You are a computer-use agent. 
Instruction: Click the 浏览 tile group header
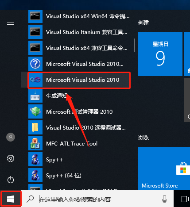[x=143, y=138]
